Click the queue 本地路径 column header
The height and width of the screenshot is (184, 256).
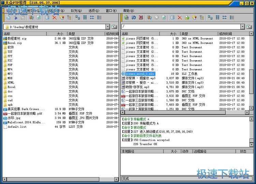tap(142, 151)
